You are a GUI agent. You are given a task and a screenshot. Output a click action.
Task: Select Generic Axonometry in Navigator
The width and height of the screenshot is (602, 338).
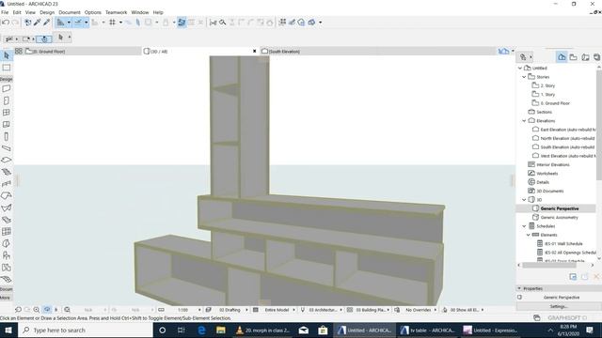pos(559,217)
